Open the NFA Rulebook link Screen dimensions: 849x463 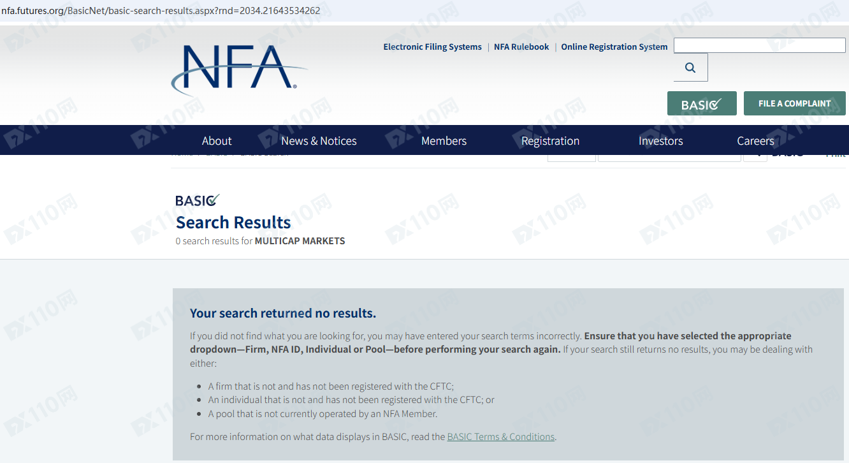pos(521,47)
